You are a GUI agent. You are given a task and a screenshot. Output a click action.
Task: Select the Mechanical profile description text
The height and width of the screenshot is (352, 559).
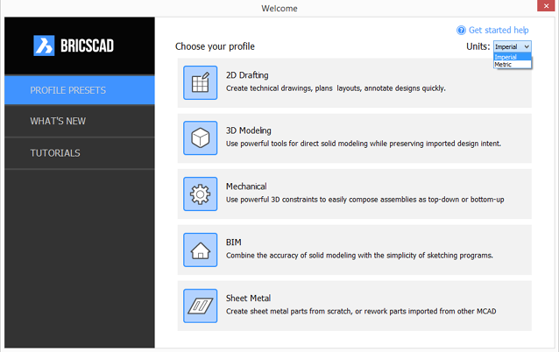point(365,200)
